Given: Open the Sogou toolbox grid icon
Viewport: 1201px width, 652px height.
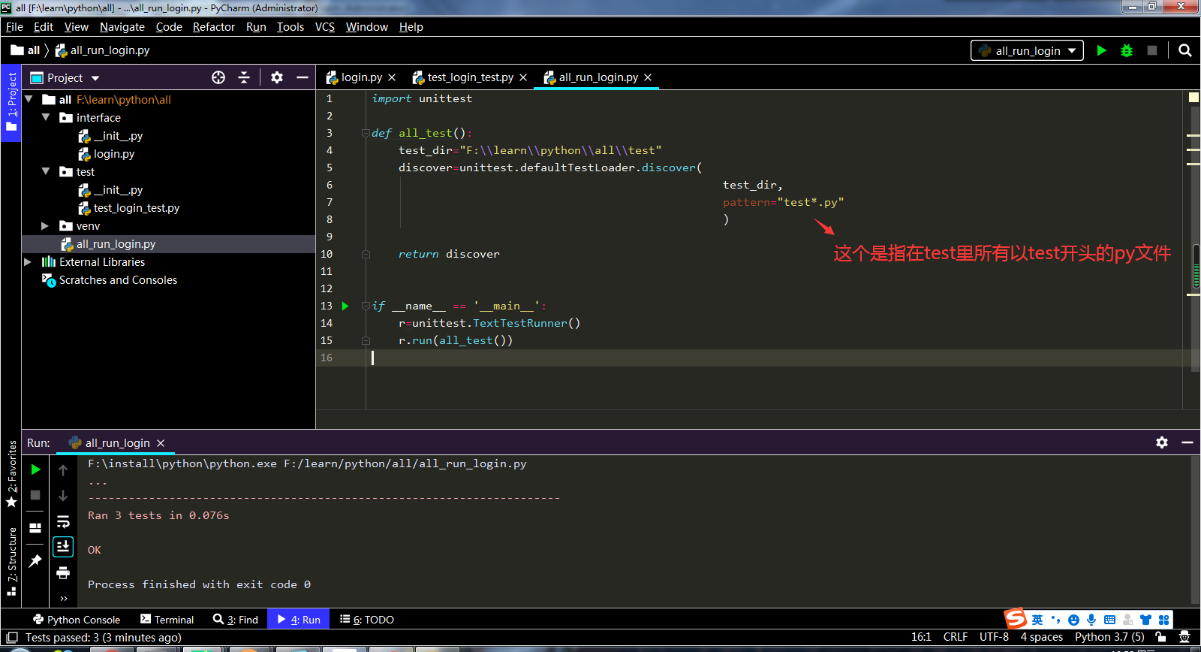Looking at the screenshot, I should [1163, 620].
